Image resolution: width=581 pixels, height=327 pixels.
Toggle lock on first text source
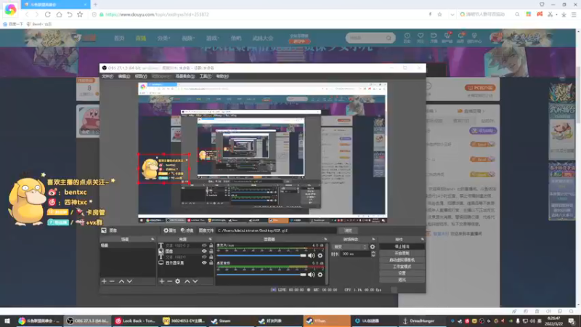click(x=211, y=246)
